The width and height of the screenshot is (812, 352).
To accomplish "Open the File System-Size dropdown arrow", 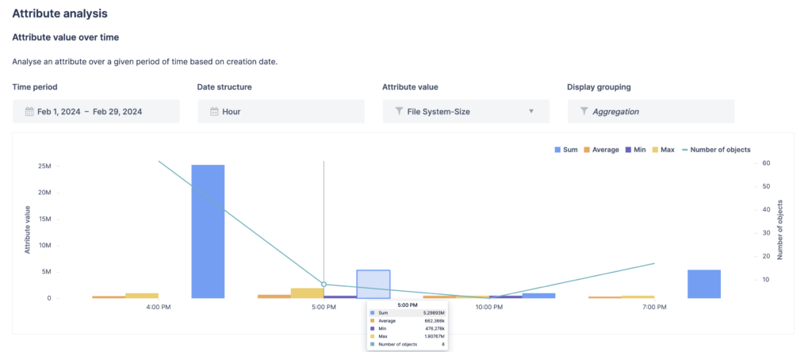I will click(531, 111).
